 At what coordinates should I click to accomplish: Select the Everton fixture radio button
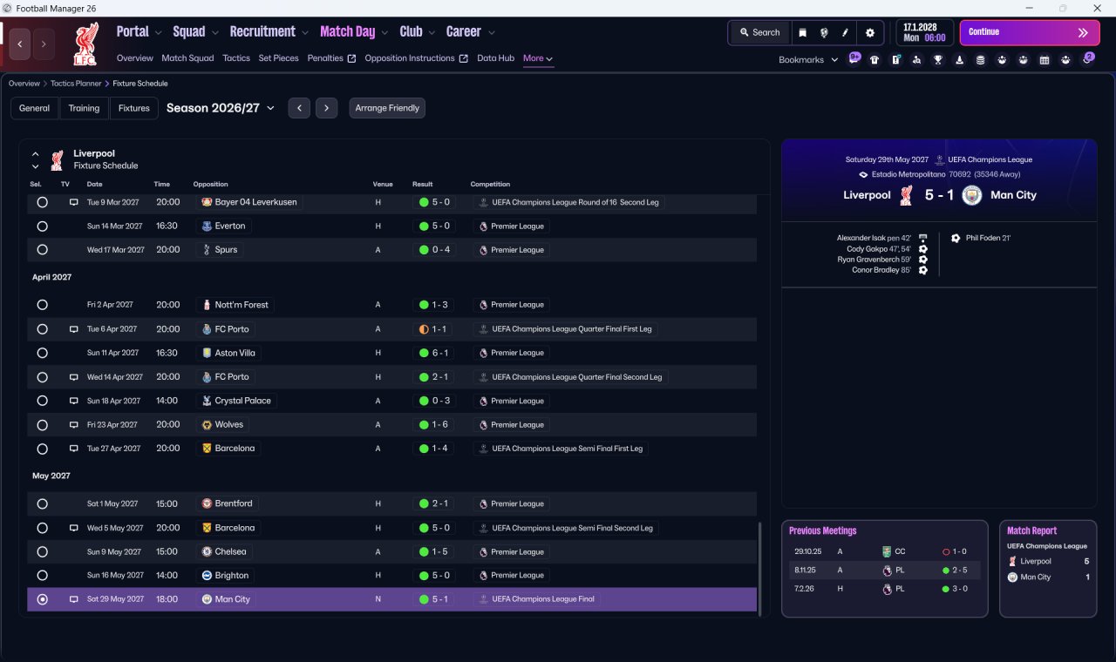(x=42, y=226)
